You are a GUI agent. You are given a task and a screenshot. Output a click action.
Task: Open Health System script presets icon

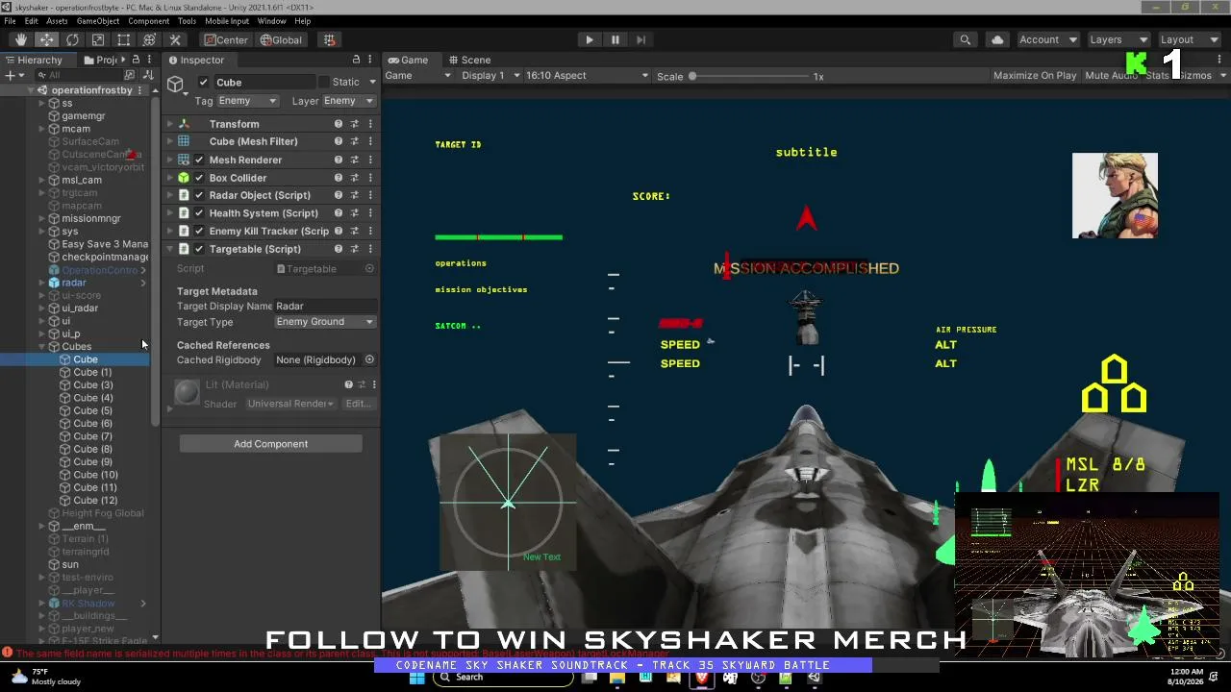354,213
